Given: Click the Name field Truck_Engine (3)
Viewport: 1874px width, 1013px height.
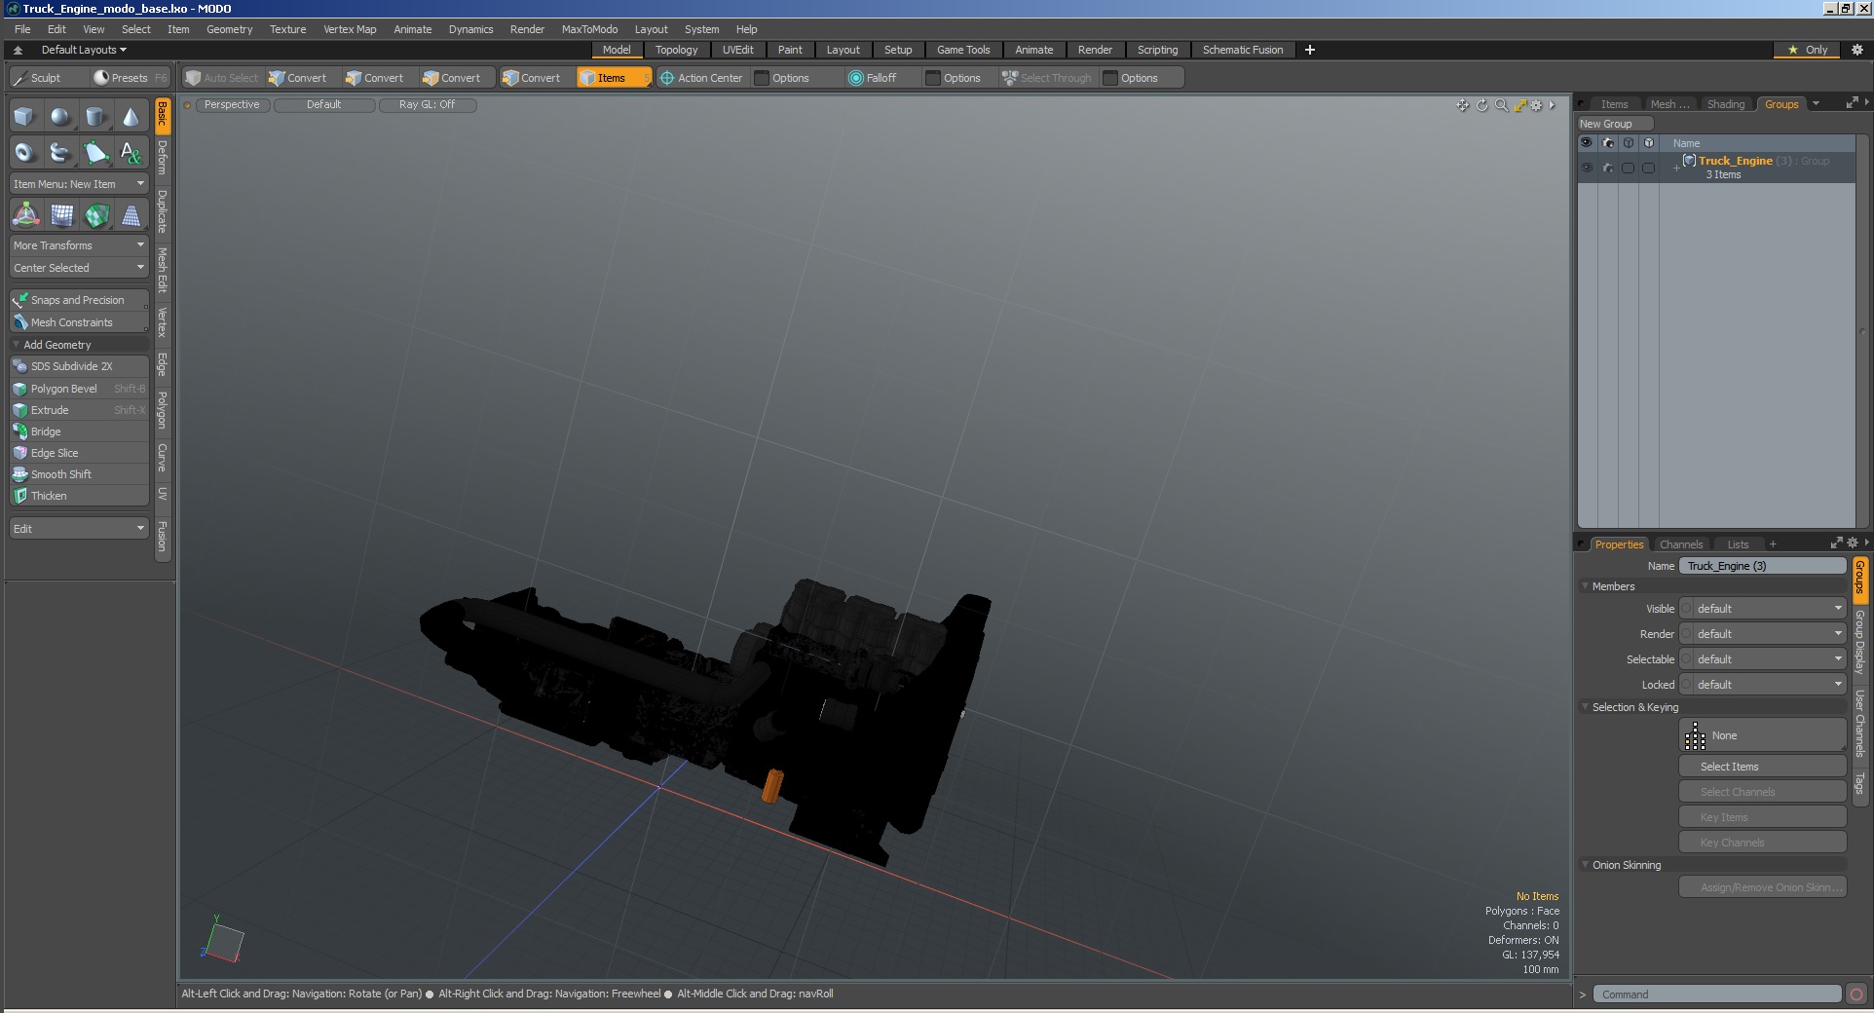Looking at the screenshot, I should click(1762, 566).
